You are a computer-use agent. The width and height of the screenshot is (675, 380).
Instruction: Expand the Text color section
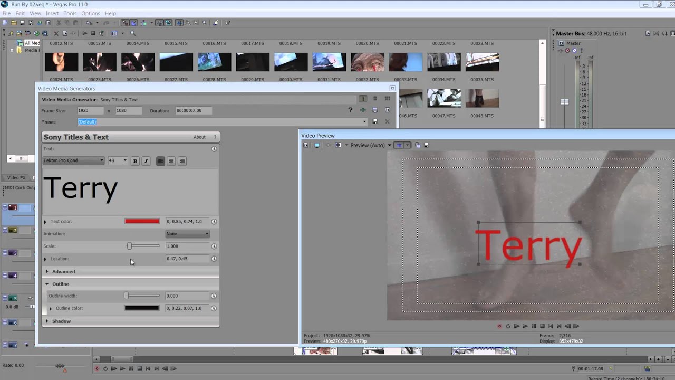tap(45, 222)
